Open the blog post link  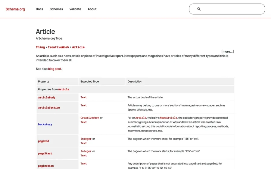pos(55,69)
